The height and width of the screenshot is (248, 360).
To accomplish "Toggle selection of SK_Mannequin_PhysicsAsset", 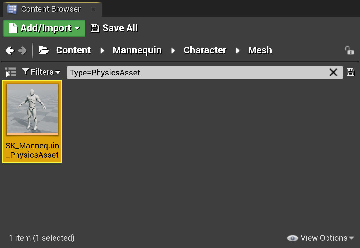I will coord(32,108).
